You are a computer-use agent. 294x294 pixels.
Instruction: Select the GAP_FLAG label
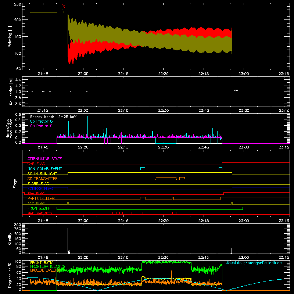coord(36,164)
